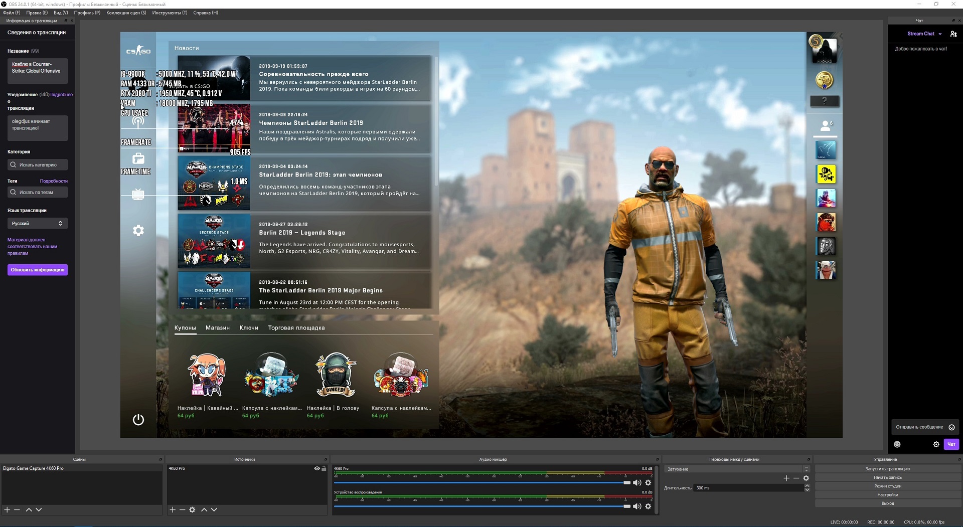
Task: Click the CS:GO inventory briefcase icon
Action: (x=138, y=158)
